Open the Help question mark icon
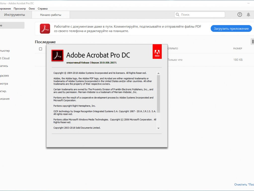Viewport: 254px width, 191px height. [240, 15]
